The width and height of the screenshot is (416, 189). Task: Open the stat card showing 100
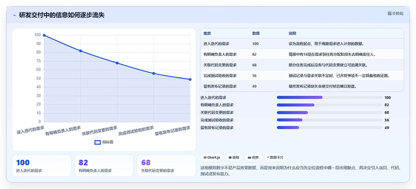[x=42, y=166]
